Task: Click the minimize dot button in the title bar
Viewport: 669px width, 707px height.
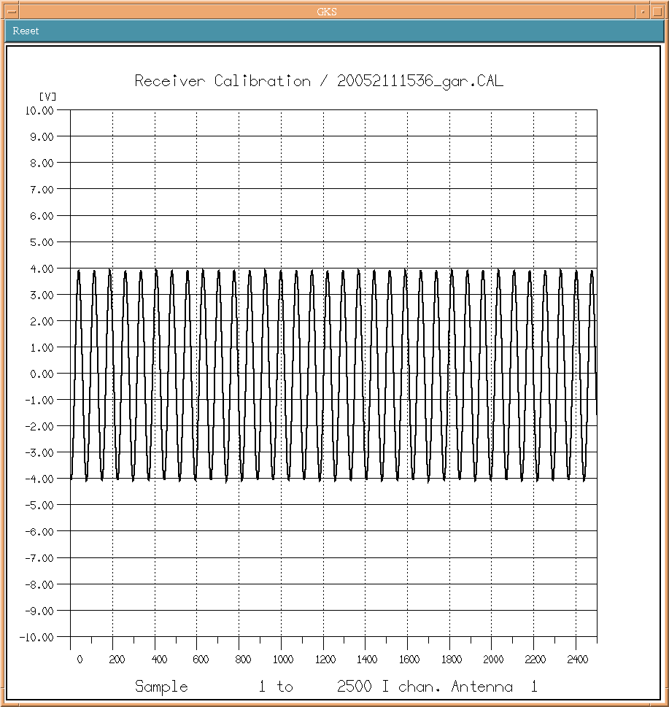Action: click(643, 12)
